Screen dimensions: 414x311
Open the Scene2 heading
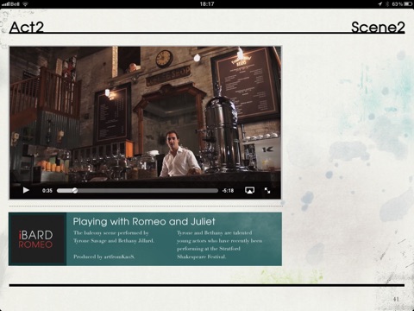point(378,28)
